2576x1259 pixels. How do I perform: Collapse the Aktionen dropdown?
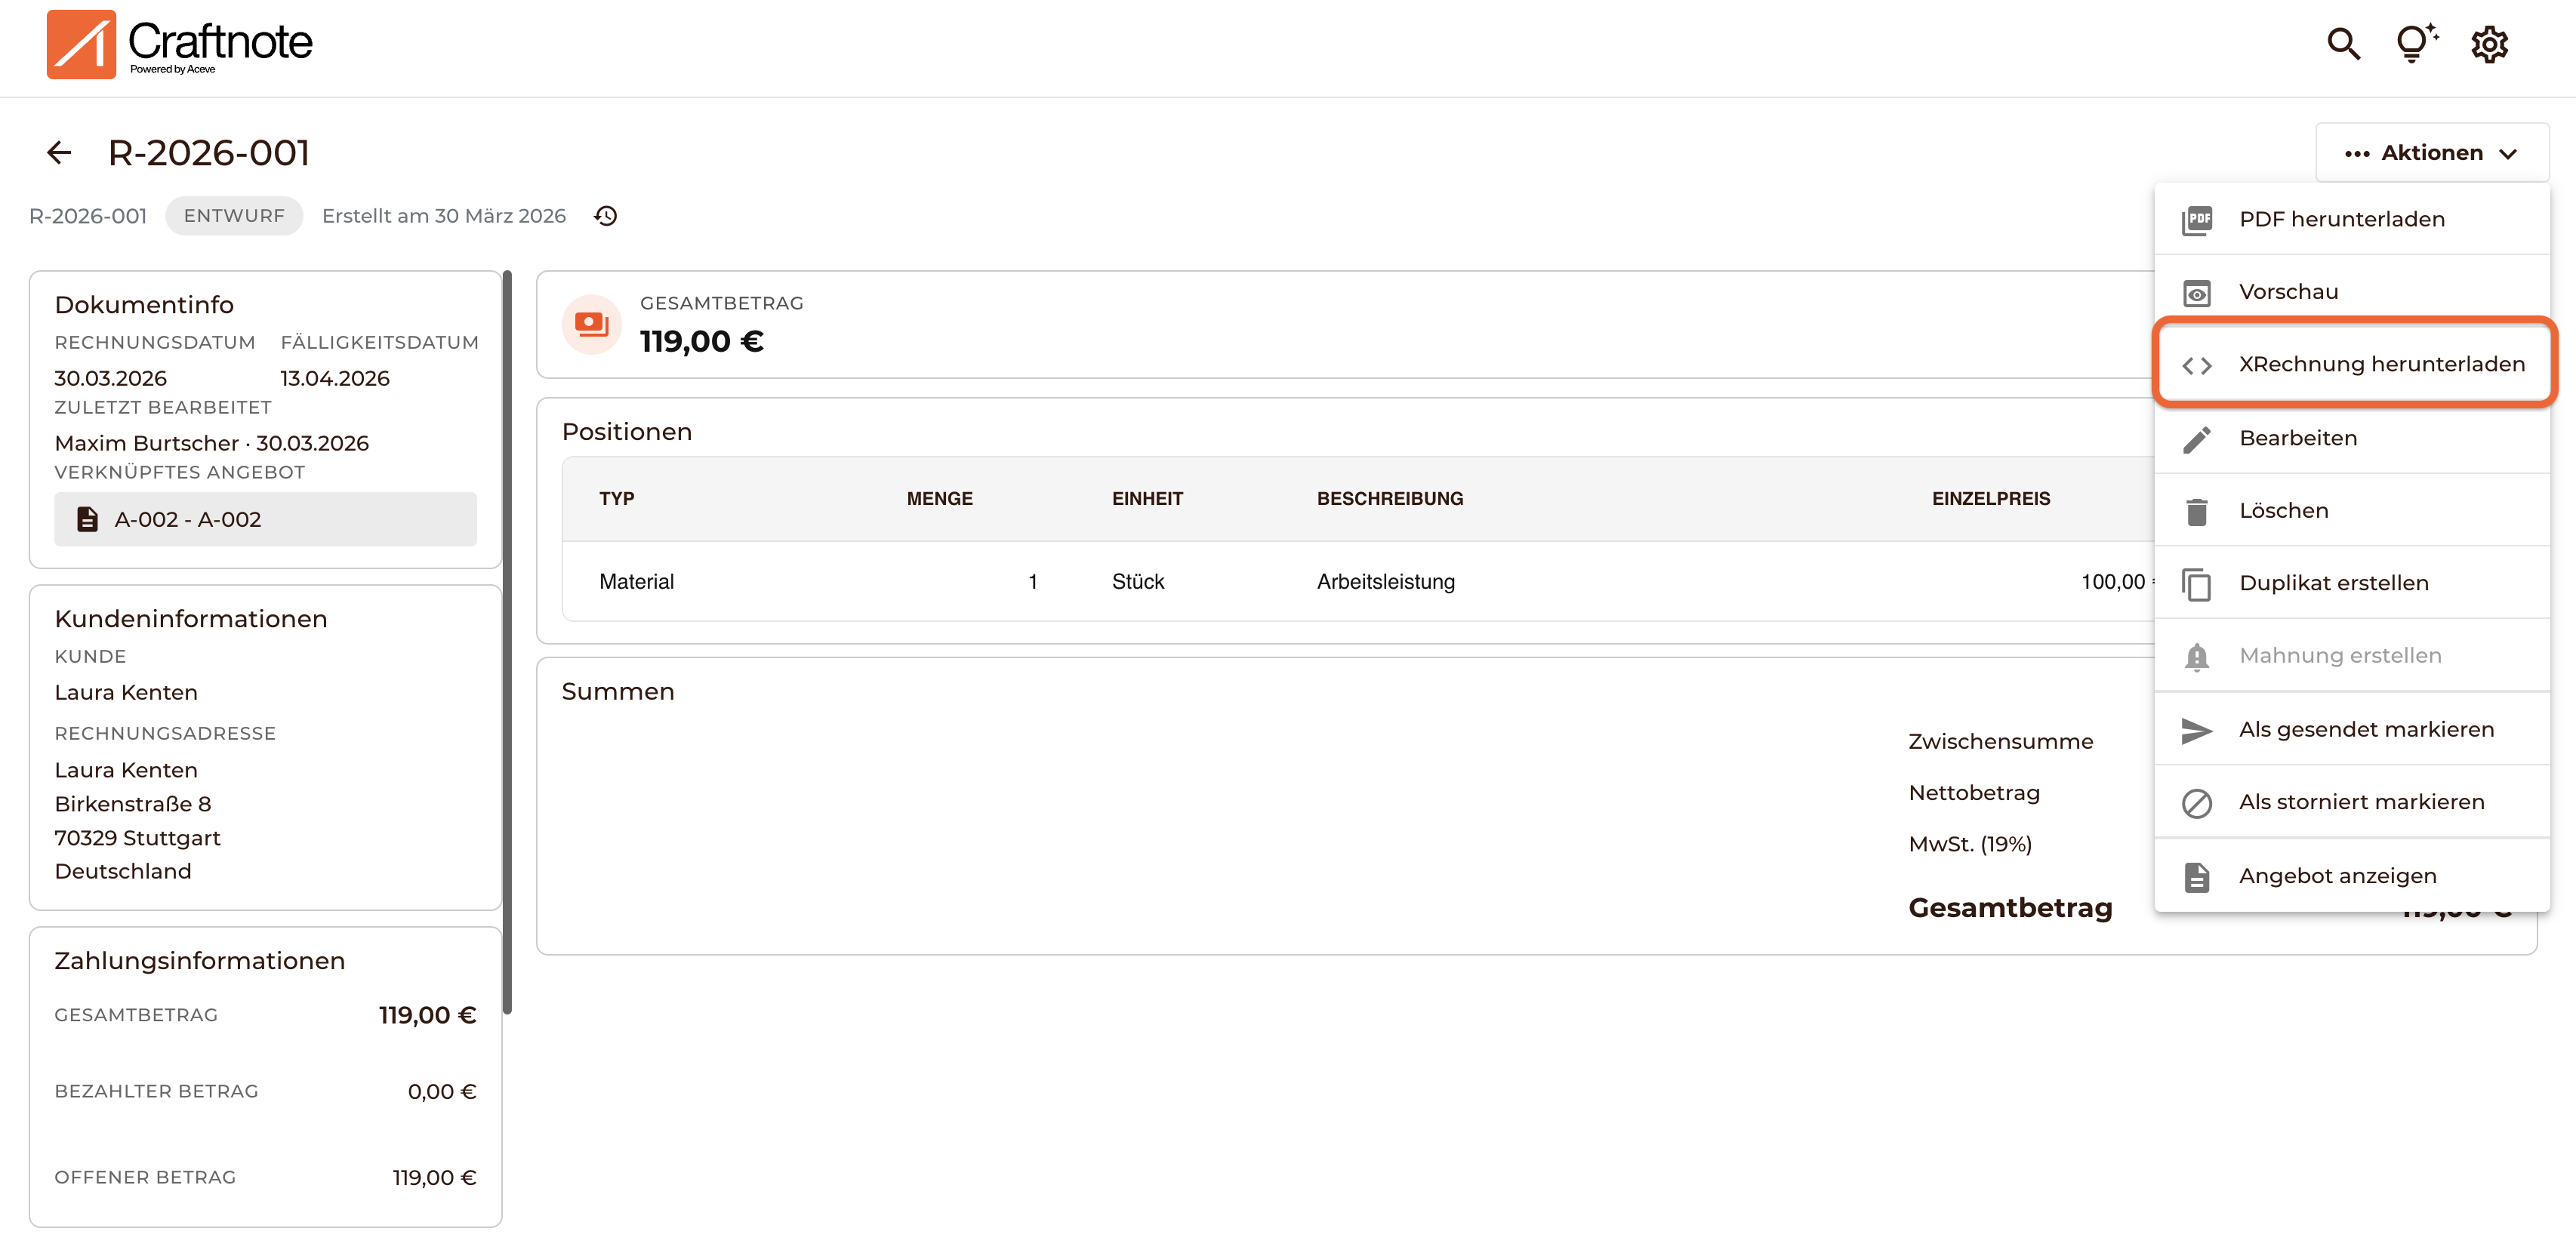[2431, 153]
